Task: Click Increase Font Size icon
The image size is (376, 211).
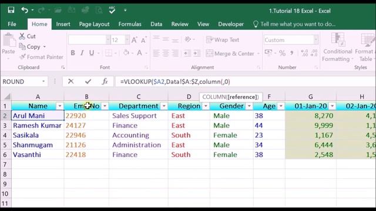Action: 135,40
